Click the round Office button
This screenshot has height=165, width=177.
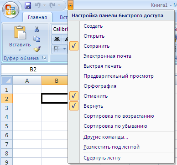coord(10,10)
